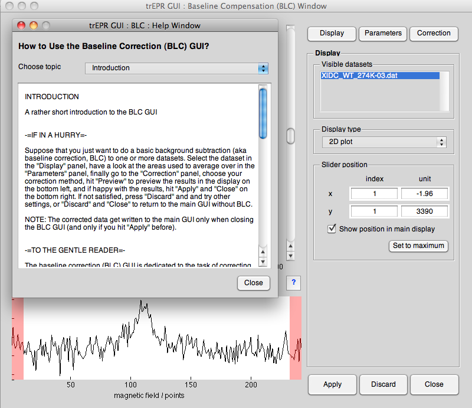Click the x unit field showing -1.96
The height and width of the screenshot is (408, 472).
pos(424,194)
